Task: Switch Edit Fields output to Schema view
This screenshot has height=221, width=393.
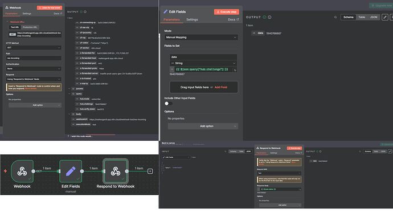Action: coord(349,17)
